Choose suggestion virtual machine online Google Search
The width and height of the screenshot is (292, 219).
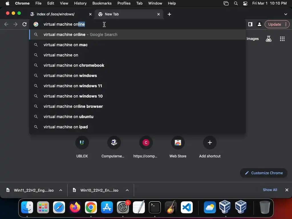[137, 35]
